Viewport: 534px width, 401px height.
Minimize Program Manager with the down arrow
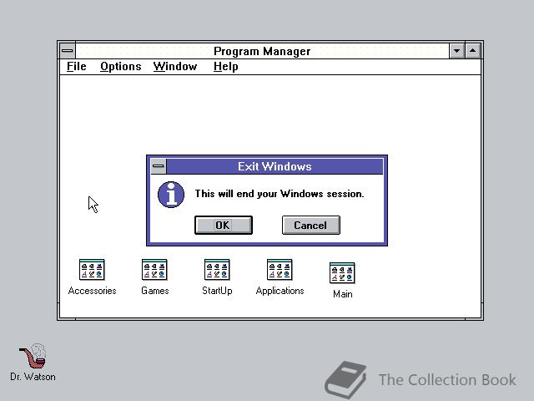click(456, 51)
